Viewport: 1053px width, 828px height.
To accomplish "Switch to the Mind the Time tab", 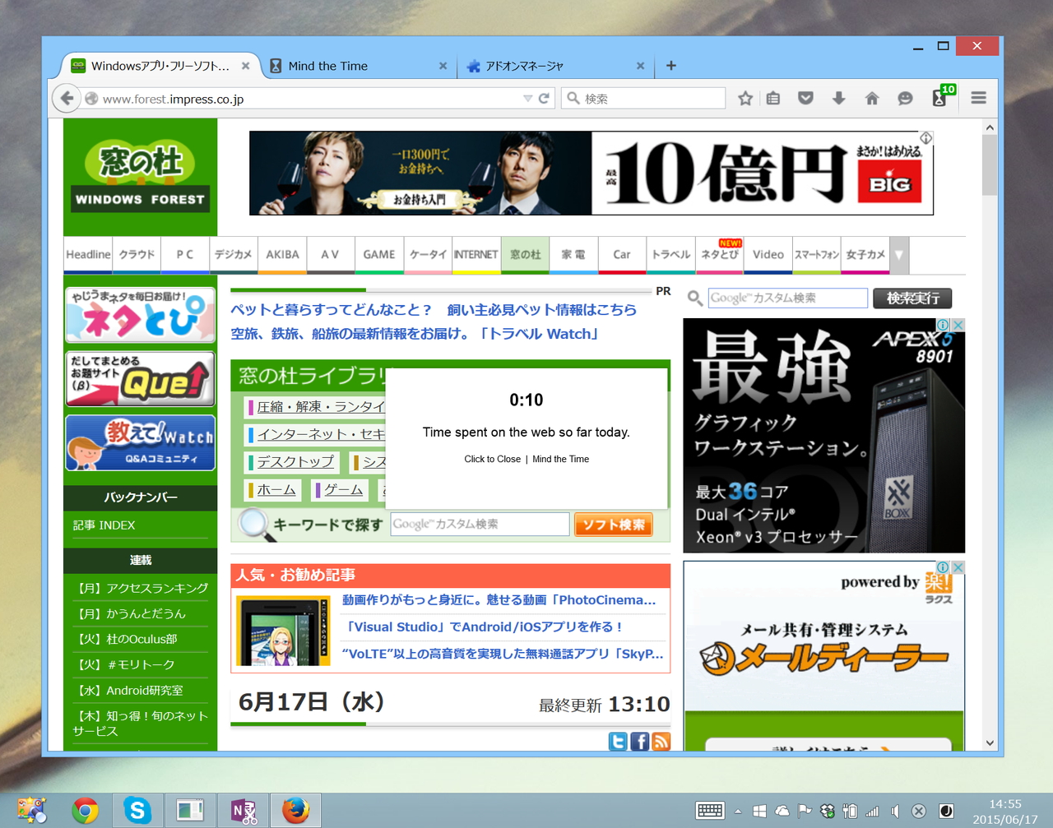I will click(x=359, y=66).
